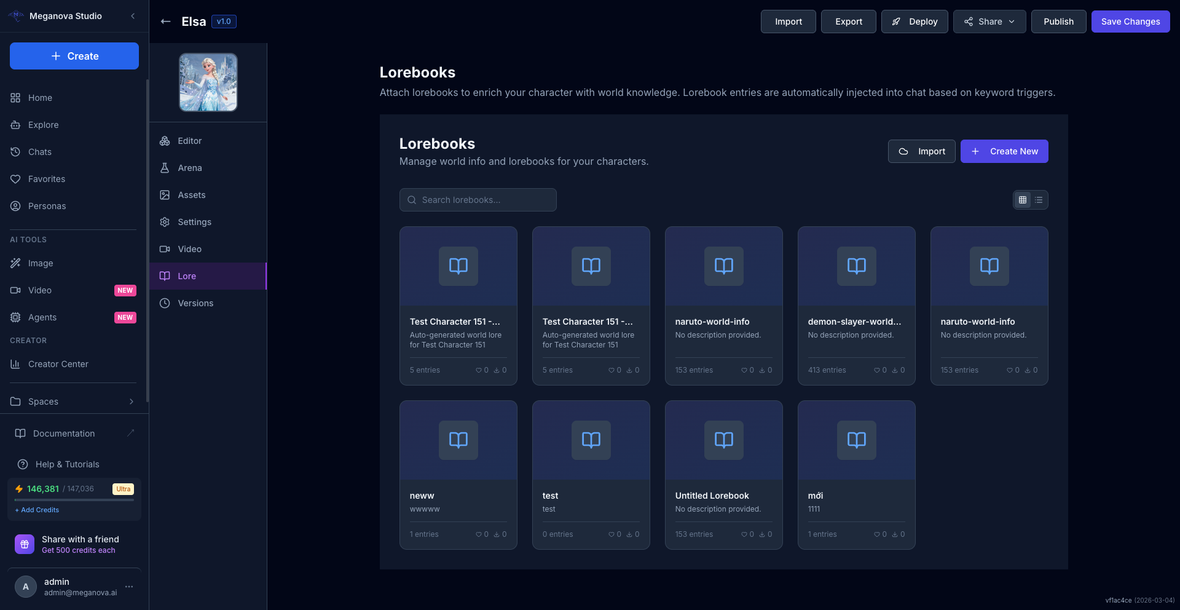Open the v1.0 version badge
This screenshot has height=610, width=1180.
pyautogui.click(x=224, y=22)
